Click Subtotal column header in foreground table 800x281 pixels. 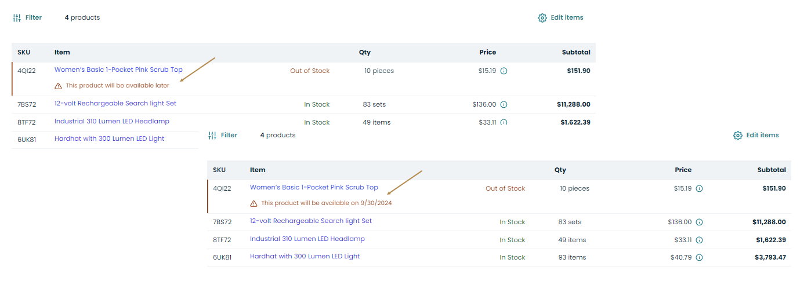click(771, 170)
